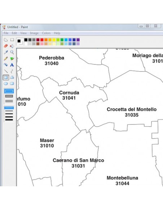The image size is (163, 210).
Task: Click the 'Montebelluna' label on the map
Action: 122,178
